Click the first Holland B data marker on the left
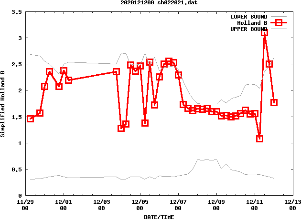The width and height of the screenshot is (301, 219). (x=30, y=119)
